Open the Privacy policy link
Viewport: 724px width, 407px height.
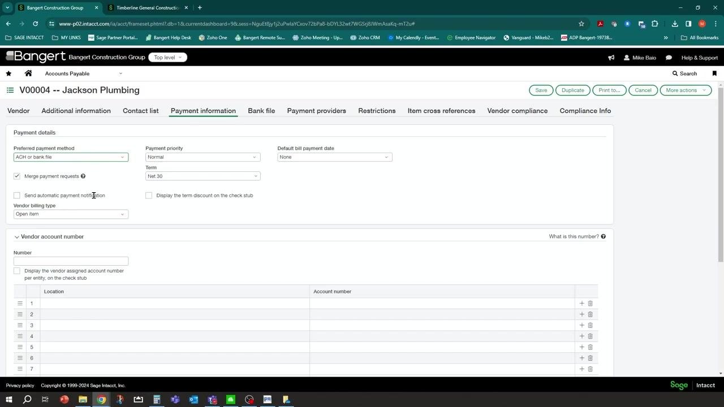[20, 386]
